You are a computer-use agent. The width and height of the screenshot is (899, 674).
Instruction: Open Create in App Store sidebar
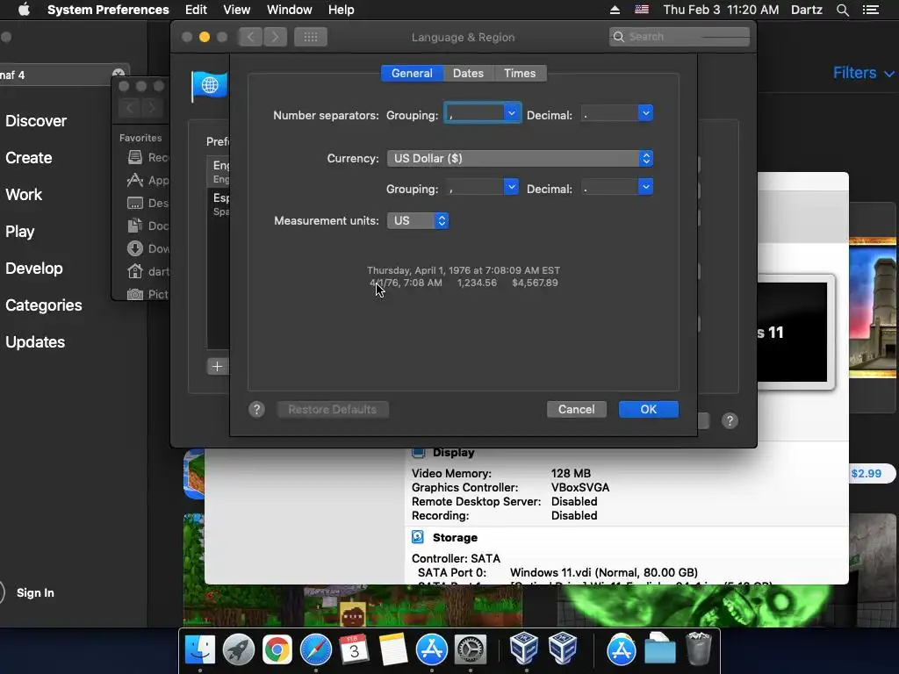pyautogui.click(x=29, y=158)
